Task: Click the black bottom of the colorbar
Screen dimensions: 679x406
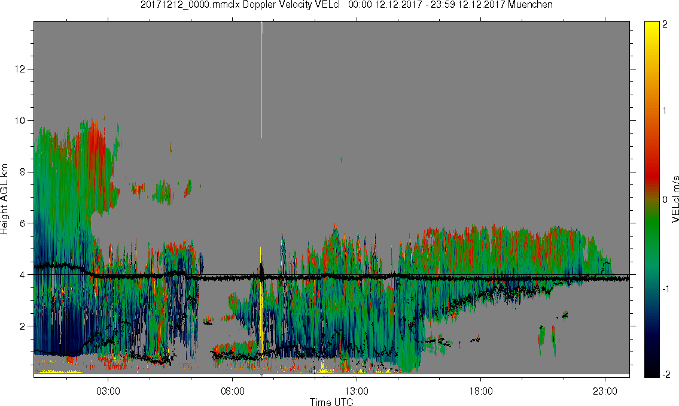Action: coord(652,371)
